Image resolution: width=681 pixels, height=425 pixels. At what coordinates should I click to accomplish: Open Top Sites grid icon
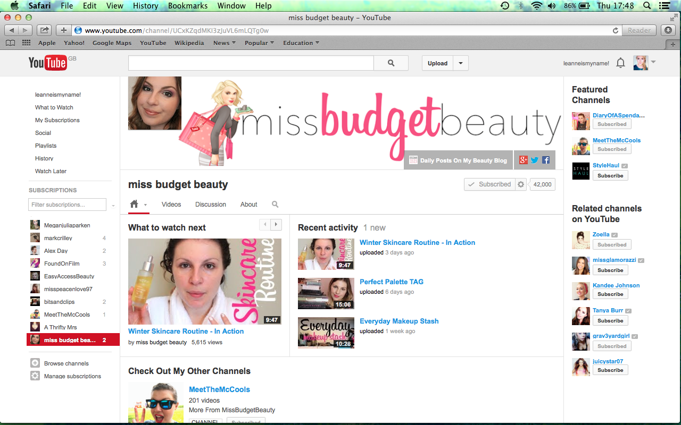(26, 43)
